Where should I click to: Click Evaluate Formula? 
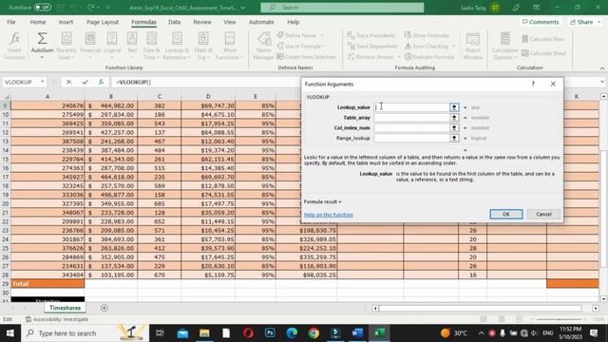(x=429, y=57)
